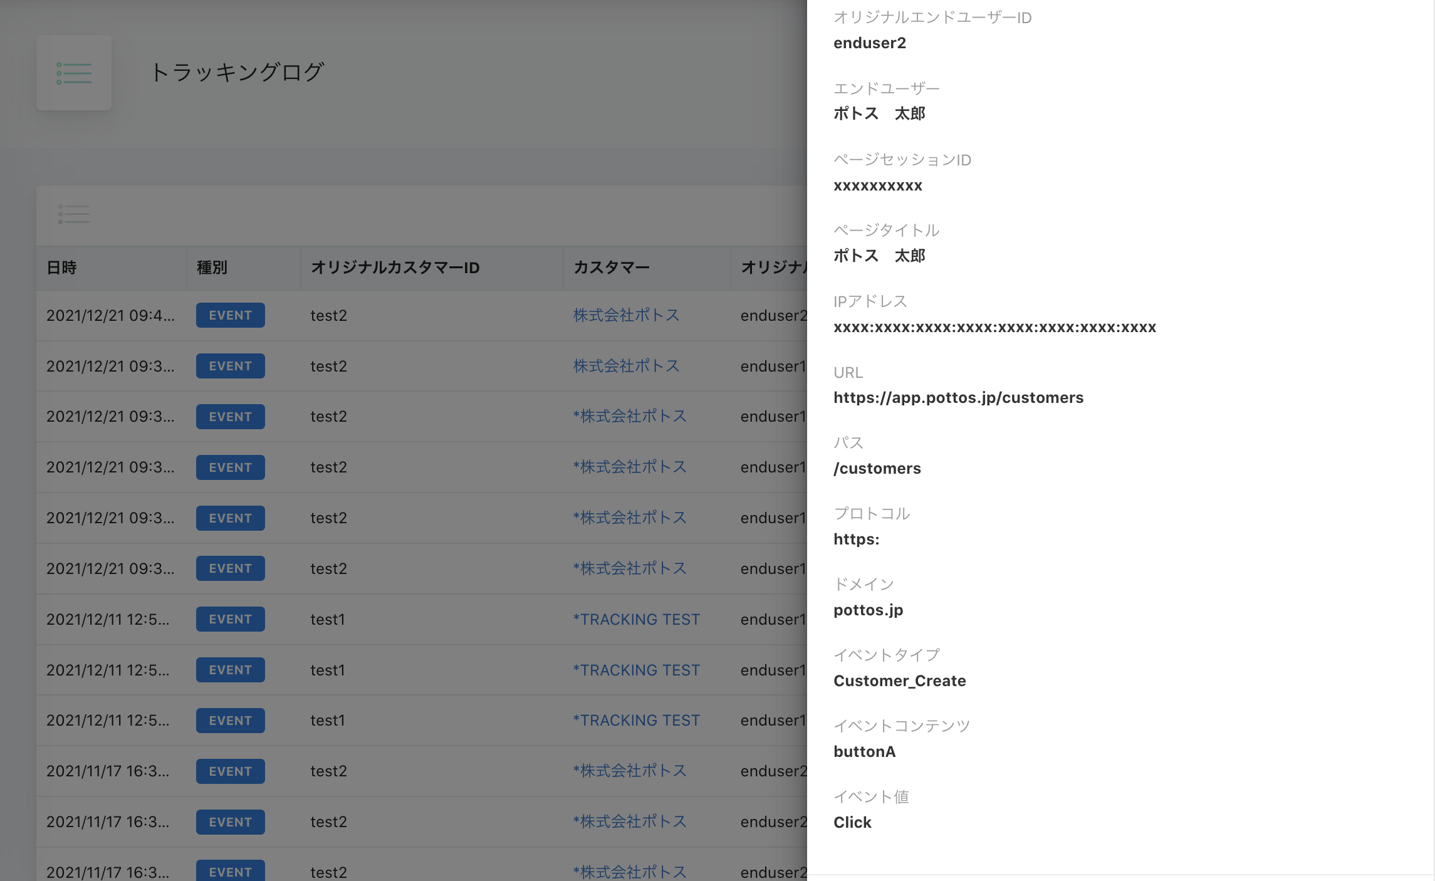This screenshot has width=1435, height=881.
Task: Click the IPアドレス label
Action: pos(870,301)
